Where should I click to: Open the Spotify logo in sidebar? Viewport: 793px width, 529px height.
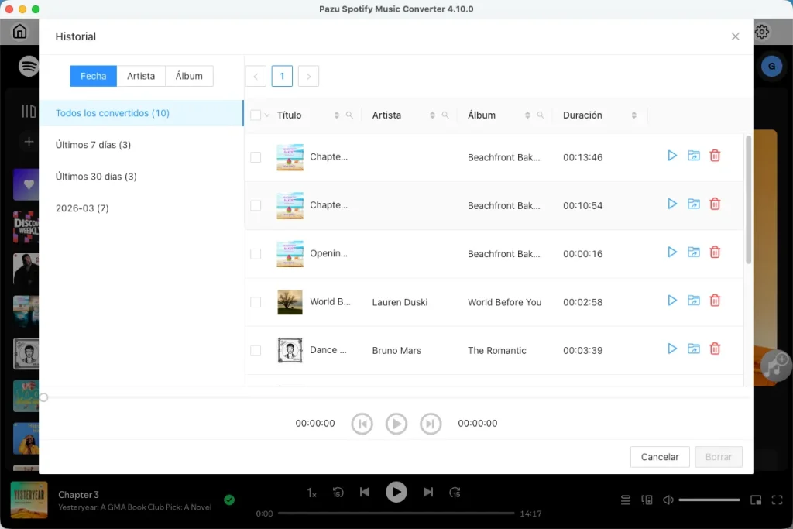(x=29, y=66)
